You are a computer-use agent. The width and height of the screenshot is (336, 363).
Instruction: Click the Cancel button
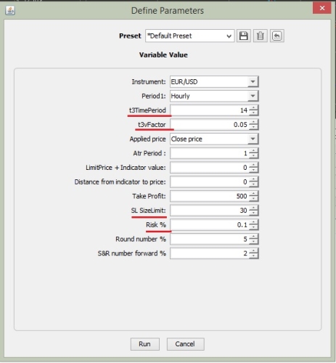(x=185, y=344)
